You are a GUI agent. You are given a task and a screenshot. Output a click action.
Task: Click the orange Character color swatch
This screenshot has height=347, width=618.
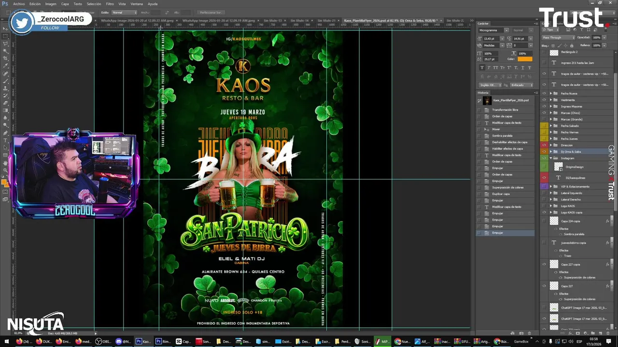tap(525, 59)
